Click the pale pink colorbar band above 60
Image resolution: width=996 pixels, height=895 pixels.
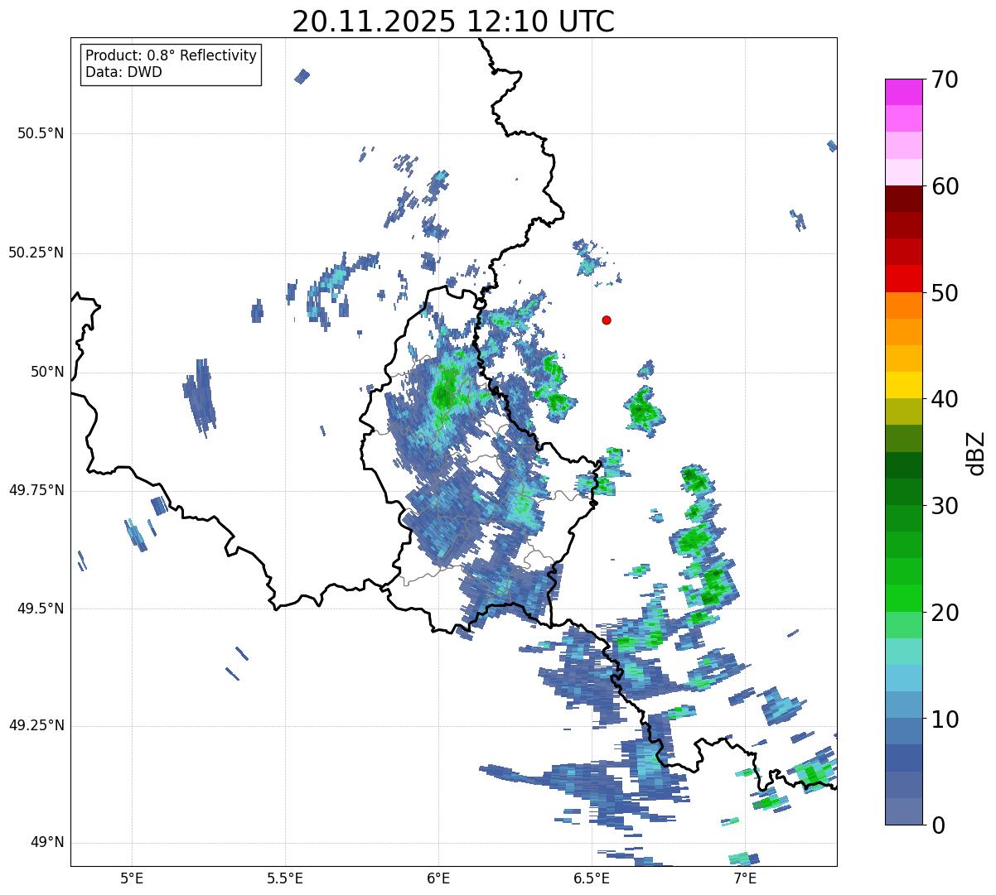pos(903,172)
